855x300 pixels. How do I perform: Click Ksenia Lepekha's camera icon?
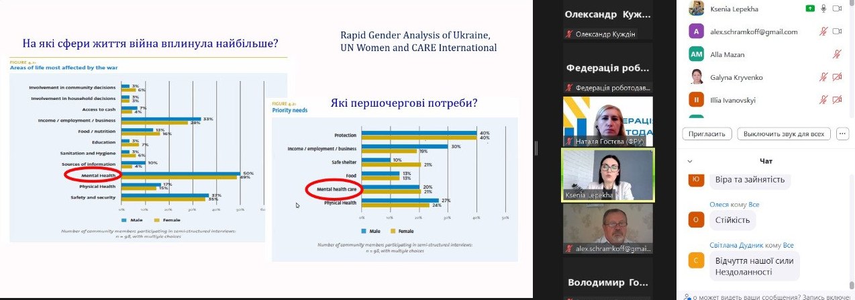click(837, 9)
